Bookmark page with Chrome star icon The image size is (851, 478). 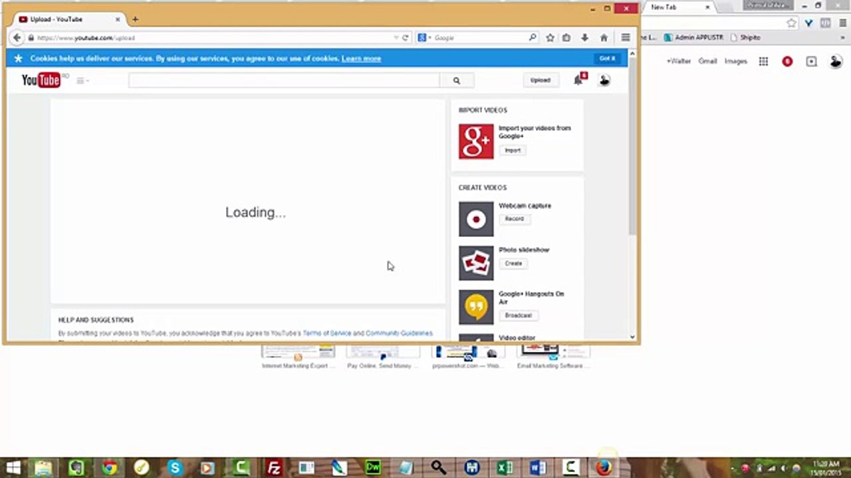click(x=791, y=23)
